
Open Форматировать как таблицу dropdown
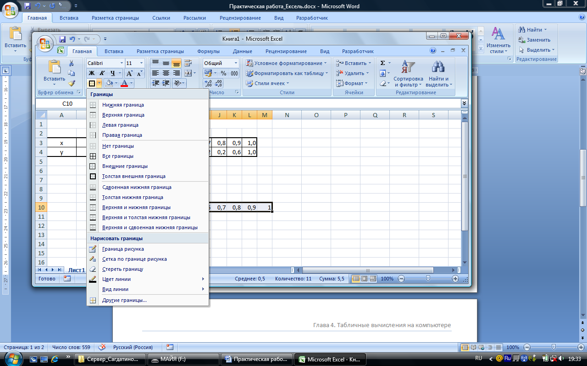(x=287, y=73)
